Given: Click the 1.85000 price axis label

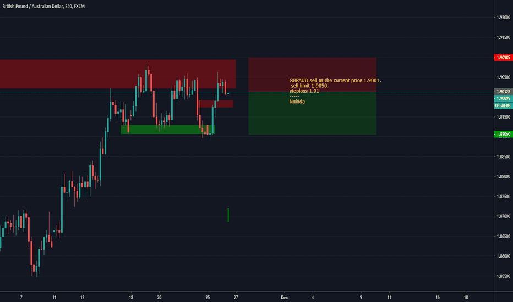Looking at the screenshot, I should point(503,276).
